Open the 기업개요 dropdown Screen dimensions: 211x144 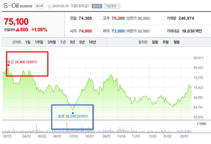(x=112, y=6)
